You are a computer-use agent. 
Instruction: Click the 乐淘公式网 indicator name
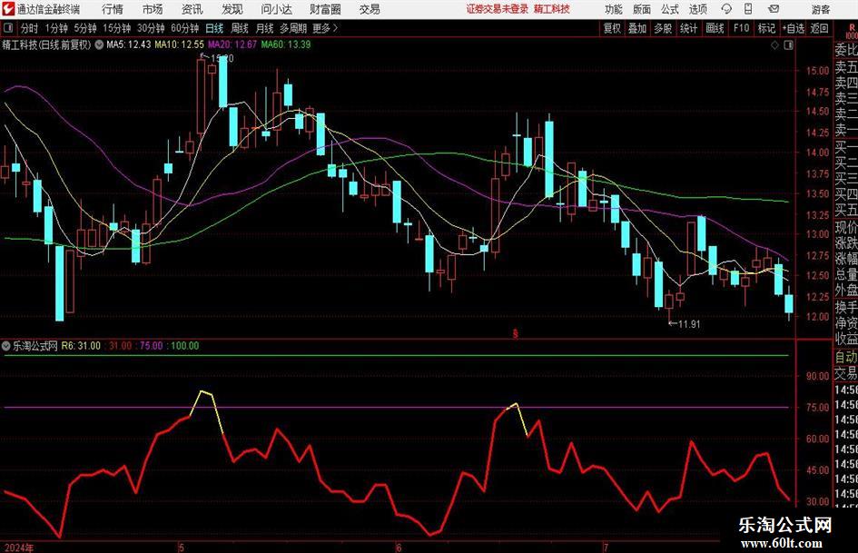point(35,345)
